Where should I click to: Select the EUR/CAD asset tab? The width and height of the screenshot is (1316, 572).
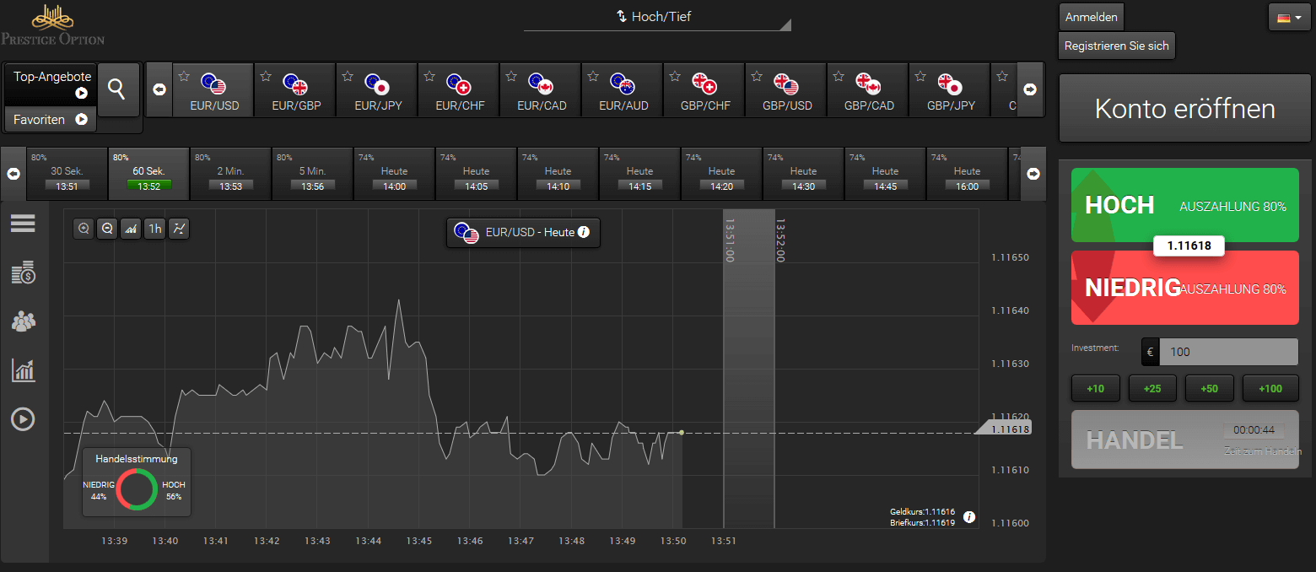tap(541, 90)
